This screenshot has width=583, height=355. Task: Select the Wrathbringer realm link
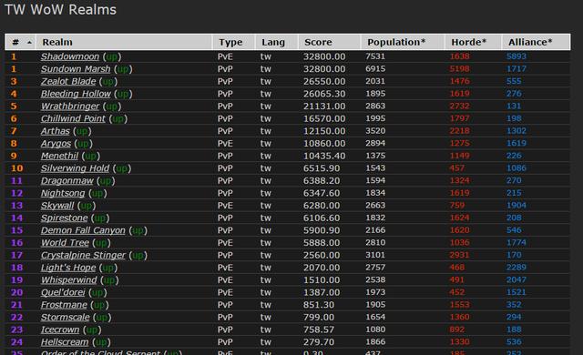tap(70, 106)
